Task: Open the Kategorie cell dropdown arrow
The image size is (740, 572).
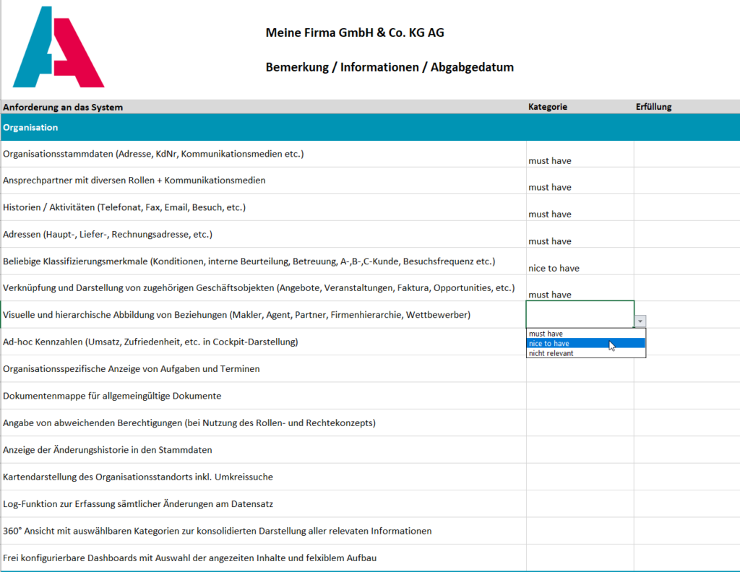Action: click(640, 321)
